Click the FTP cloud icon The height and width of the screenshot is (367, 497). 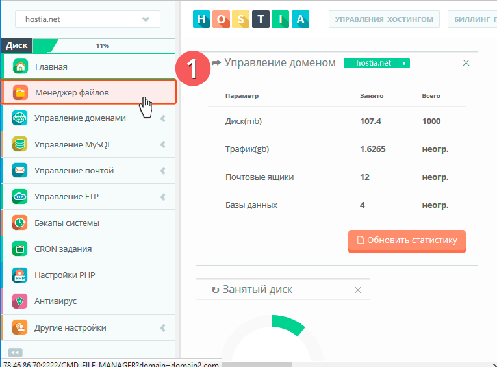(x=19, y=197)
